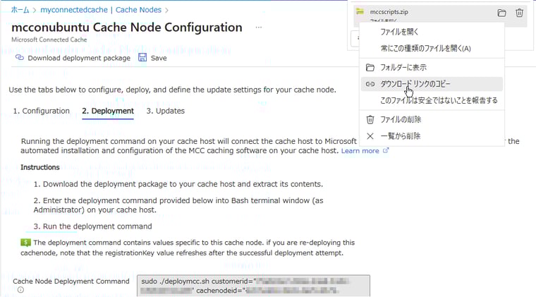
Task: Click the Learn more external link icon
Action: [x=386, y=150]
